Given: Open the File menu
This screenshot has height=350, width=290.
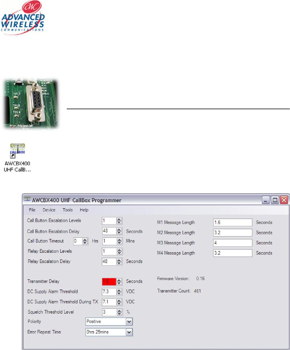Looking at the screenshot, I should pos(32,210).
